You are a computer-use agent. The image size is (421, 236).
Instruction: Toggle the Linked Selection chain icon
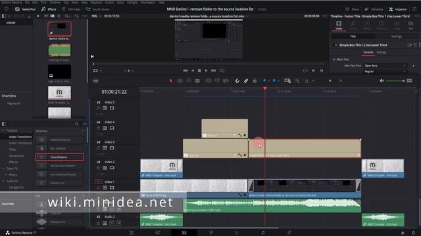(246, 81)
